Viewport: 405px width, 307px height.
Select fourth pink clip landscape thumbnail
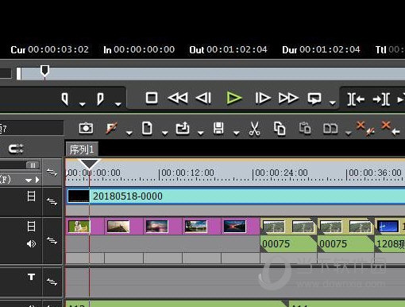196,227
